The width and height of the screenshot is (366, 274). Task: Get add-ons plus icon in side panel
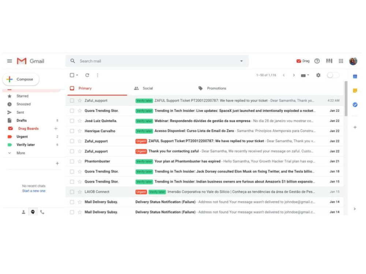coord(355,127)
